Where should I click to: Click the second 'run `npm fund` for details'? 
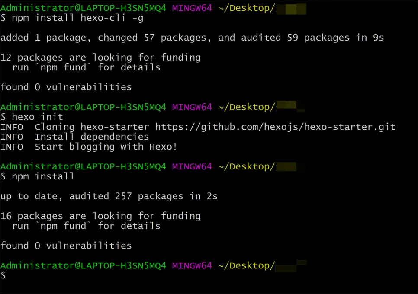coord(86,226)
